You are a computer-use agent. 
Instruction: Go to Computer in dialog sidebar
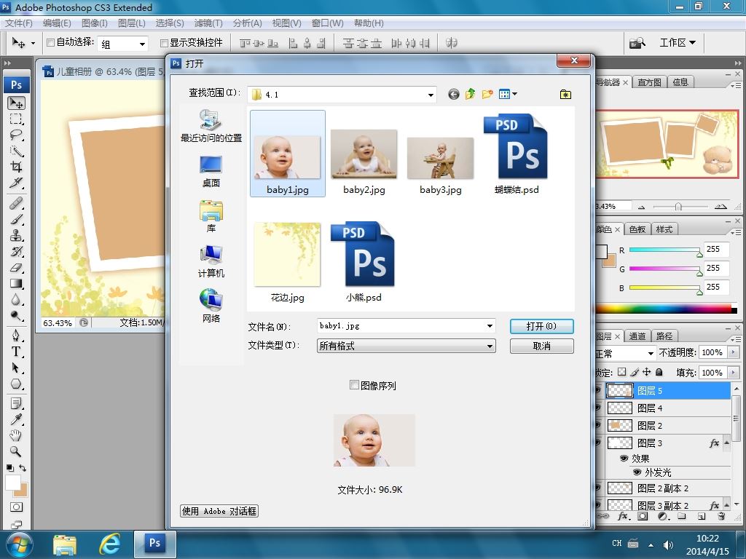(x=211, y=261)
